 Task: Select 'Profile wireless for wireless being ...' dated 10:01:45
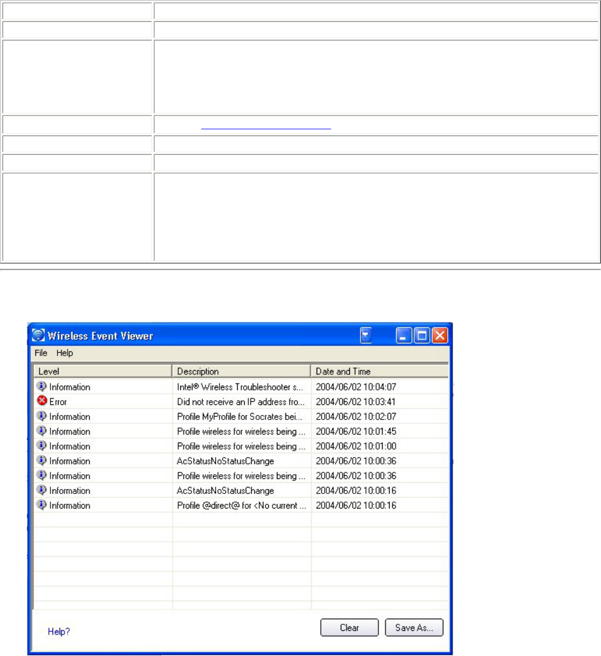pyautogui.click(x=241, y=431)
